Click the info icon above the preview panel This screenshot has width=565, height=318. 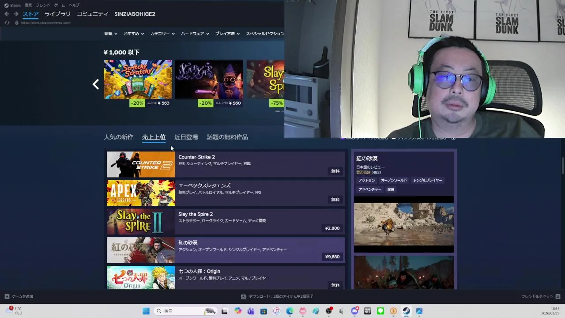[453, 138]
